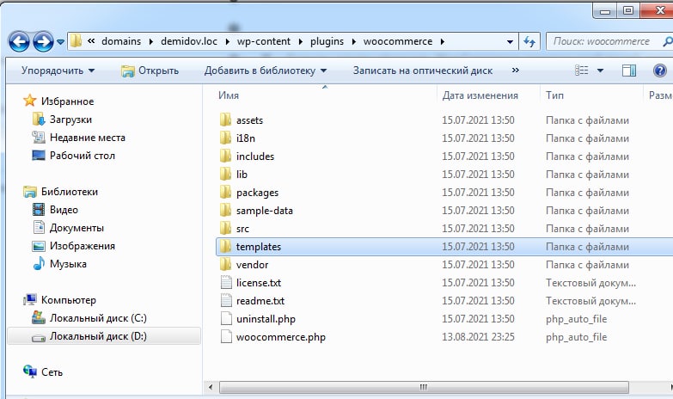Select the includes folder icon
This screenshot has width=673, height=399.
(225, 156)
